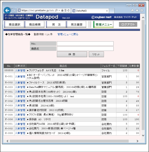This screenshot has height=152, width=149.
Task: Open the 発注 menu button
Action: (56, 25)
